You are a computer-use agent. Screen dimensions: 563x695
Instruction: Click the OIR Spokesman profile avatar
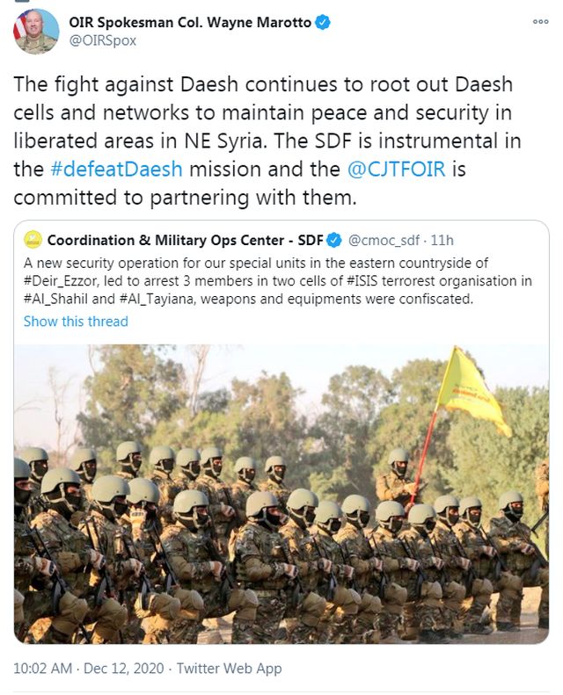[x=36, y=31]
